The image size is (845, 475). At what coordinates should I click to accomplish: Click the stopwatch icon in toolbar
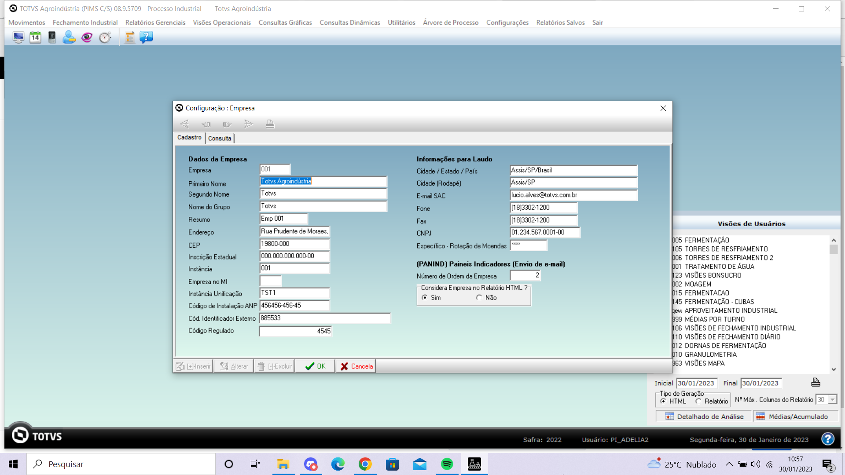point(105,37)
